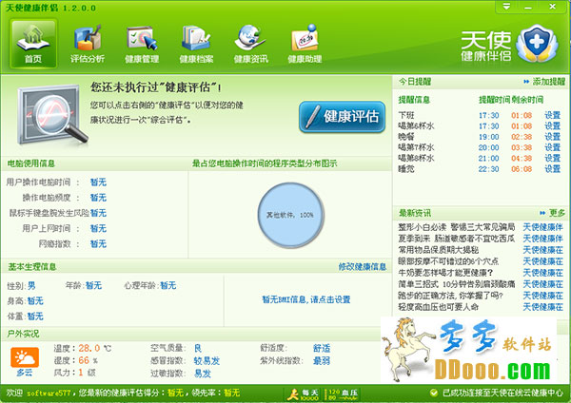Open the 评估分析 toolbar icon
This screenshot has width=571, height=403.
88,44
